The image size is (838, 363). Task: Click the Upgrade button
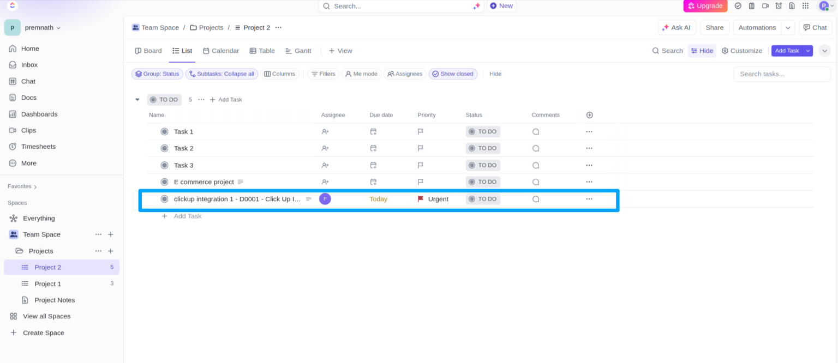tap(705, 6)
